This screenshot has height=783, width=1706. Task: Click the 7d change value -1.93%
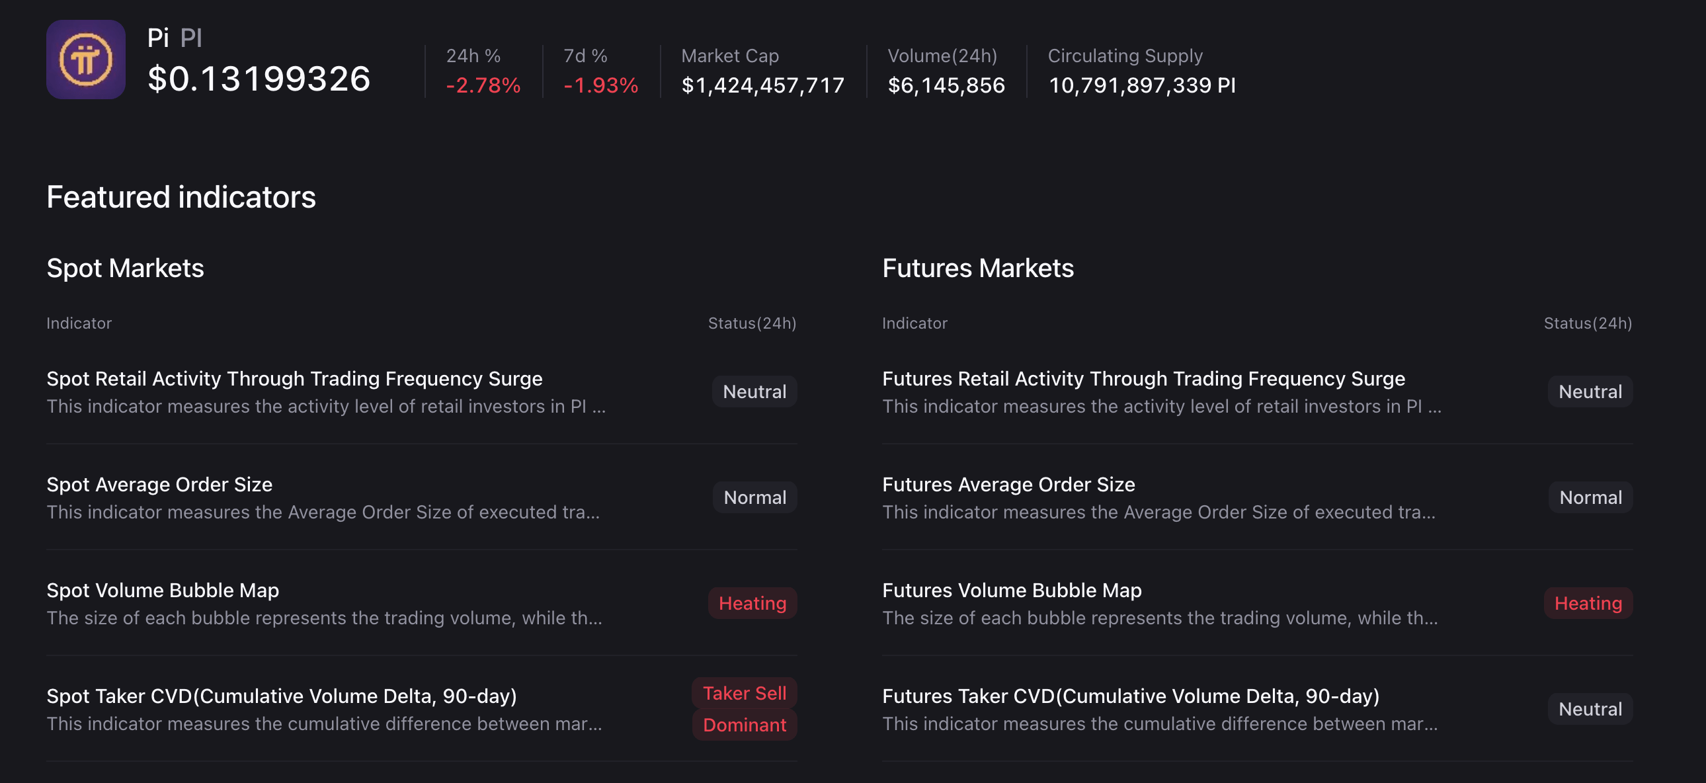click(600, 85)
